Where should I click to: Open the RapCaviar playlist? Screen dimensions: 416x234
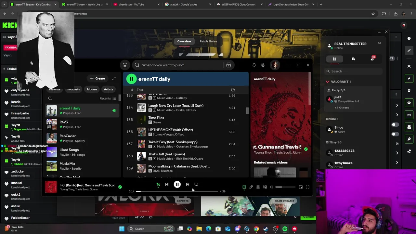pos(82,138)
